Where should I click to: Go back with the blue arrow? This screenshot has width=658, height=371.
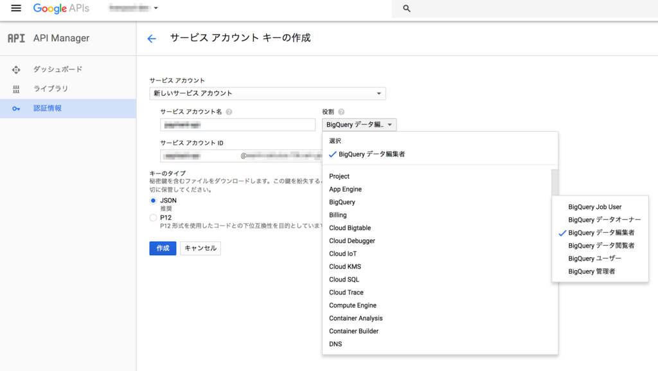click(x=152, y=39)
